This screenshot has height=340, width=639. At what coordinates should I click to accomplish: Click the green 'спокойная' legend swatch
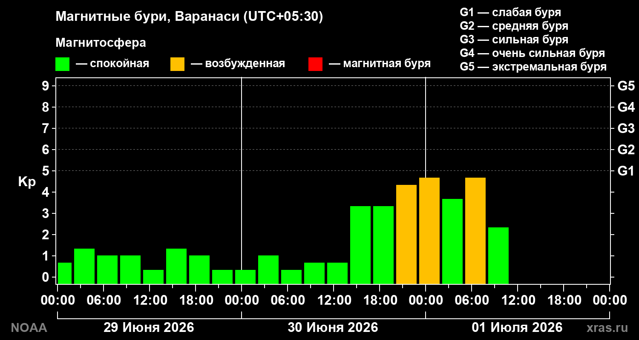tap(62, 64)
